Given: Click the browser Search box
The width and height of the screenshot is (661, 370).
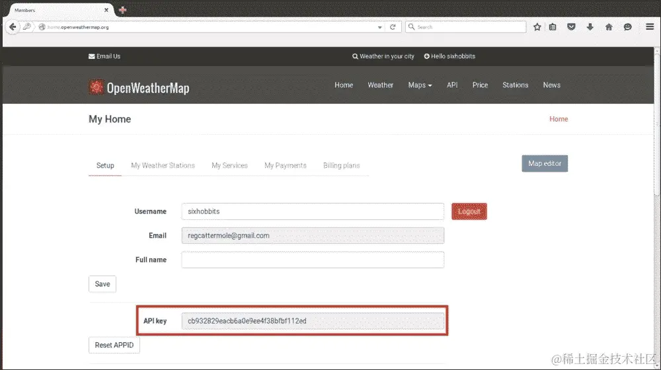Looking at the screenshot, I should [466, 27].
